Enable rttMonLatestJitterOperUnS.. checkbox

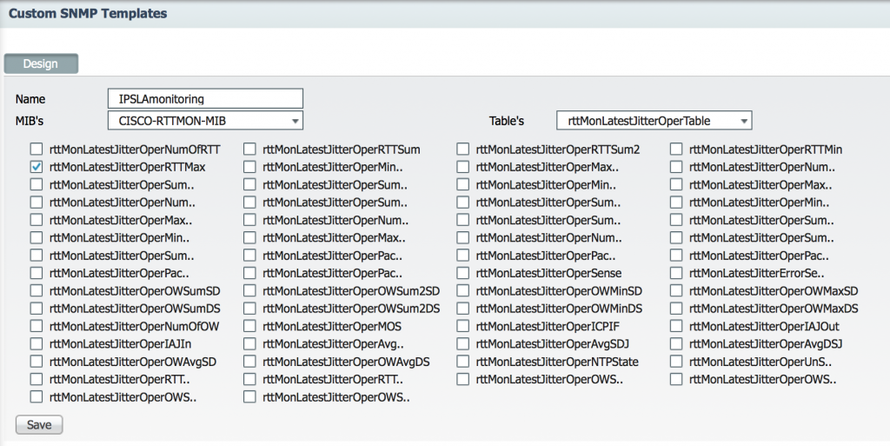[x=676, y=362]
